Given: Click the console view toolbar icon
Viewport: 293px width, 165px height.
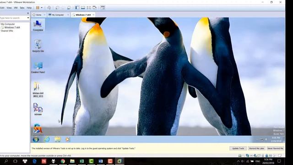Looking at the screenshot, I should click(x=103, y=8).
